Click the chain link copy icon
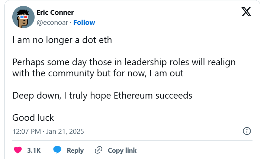Viewport: 267px width, 159px height. [x=99, y=150]
